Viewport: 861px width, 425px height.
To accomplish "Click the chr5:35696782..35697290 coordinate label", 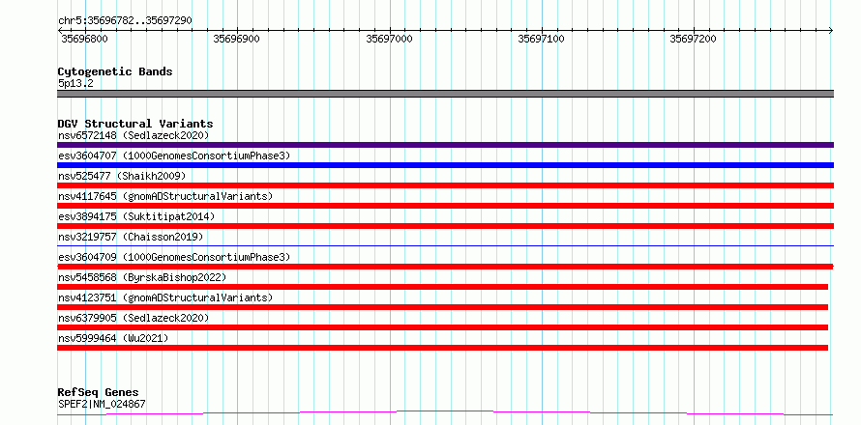I will point(125,21).
